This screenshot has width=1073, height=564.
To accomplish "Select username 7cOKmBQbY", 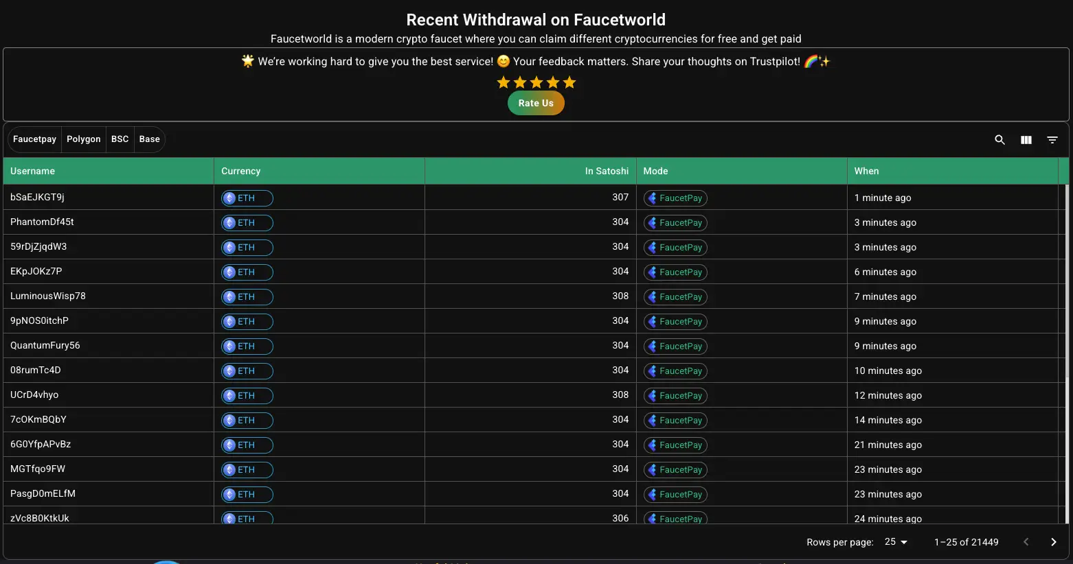I will (x=38, y=419).
